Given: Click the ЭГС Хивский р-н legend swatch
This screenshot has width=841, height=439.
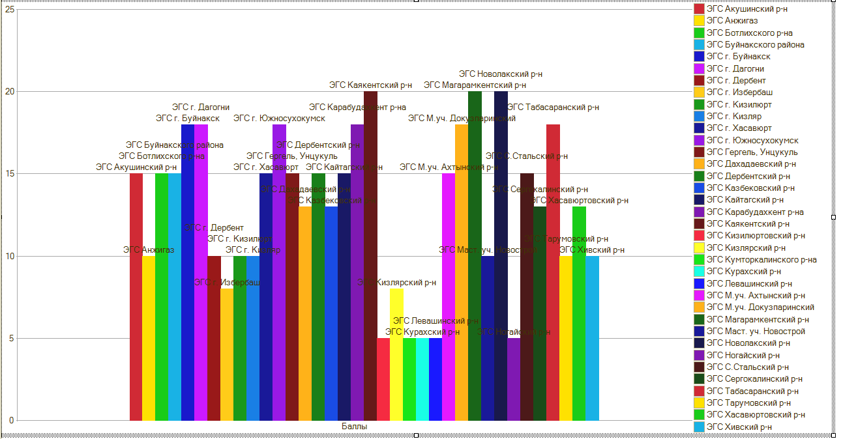Looking at the screenshot, I should [x=699, y=427].
